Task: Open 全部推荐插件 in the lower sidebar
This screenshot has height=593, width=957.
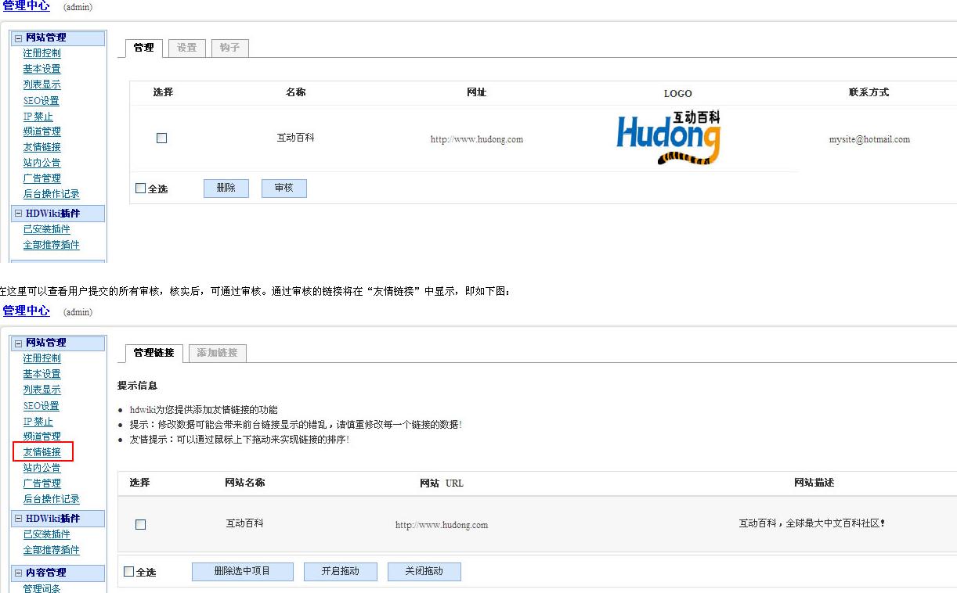Action: coord(51,550)
